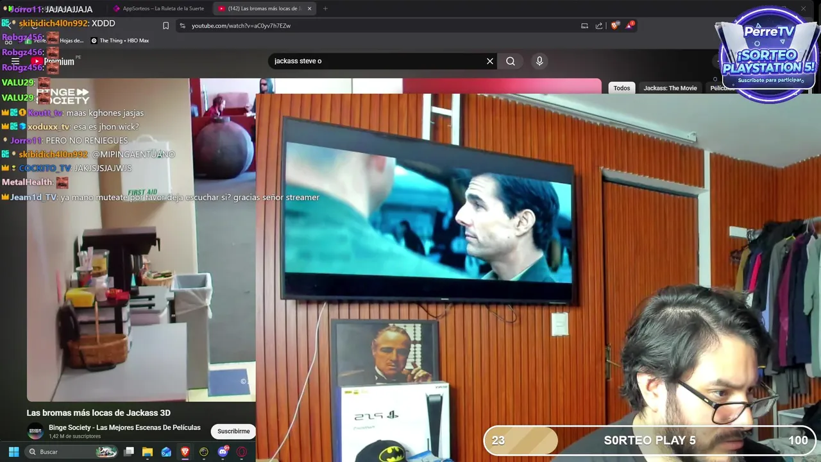Open Task View on the taskbar
Screen dimensions: 821x462
click(x=129, y=452)
